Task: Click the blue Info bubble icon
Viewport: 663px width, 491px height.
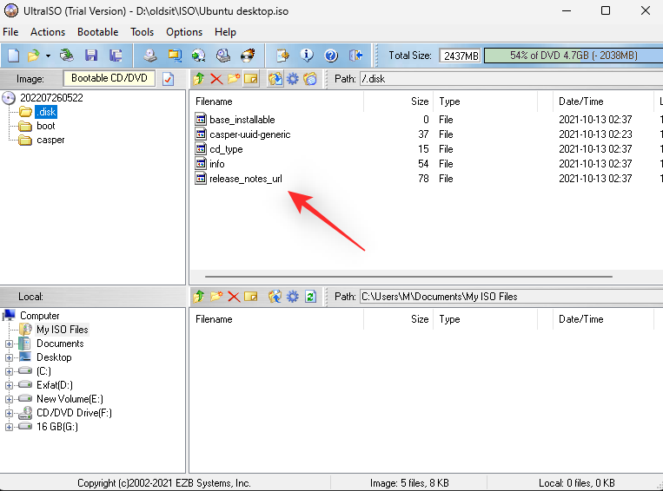Action: click(307, 56)
